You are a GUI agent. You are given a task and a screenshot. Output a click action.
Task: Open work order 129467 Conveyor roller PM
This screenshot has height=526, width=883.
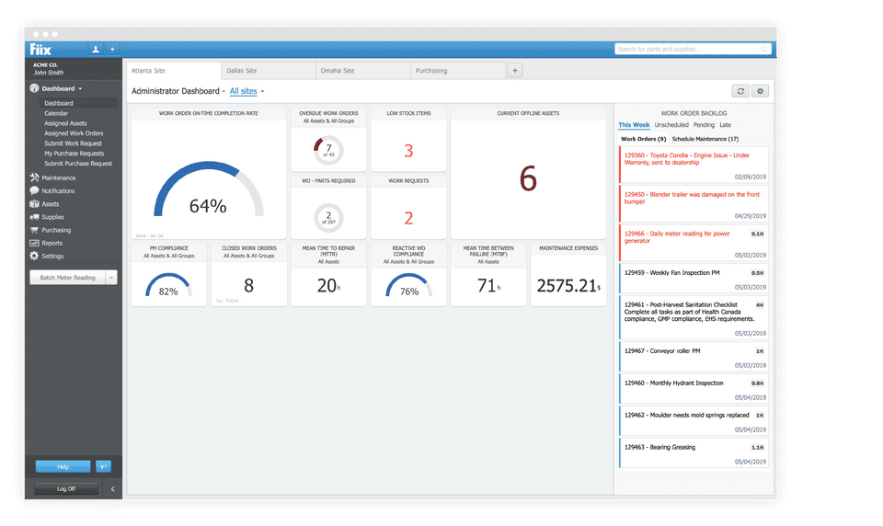point(694,357)
